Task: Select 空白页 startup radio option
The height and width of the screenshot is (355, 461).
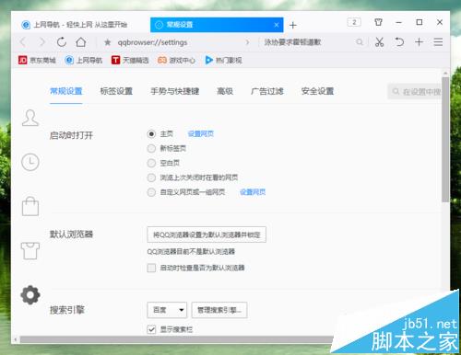Action: (151, 163)
